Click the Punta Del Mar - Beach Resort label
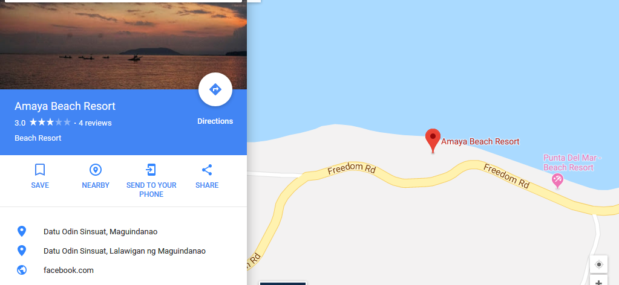Screen dimensions: 619x285 pyautogui.click(x=572, y=162)
